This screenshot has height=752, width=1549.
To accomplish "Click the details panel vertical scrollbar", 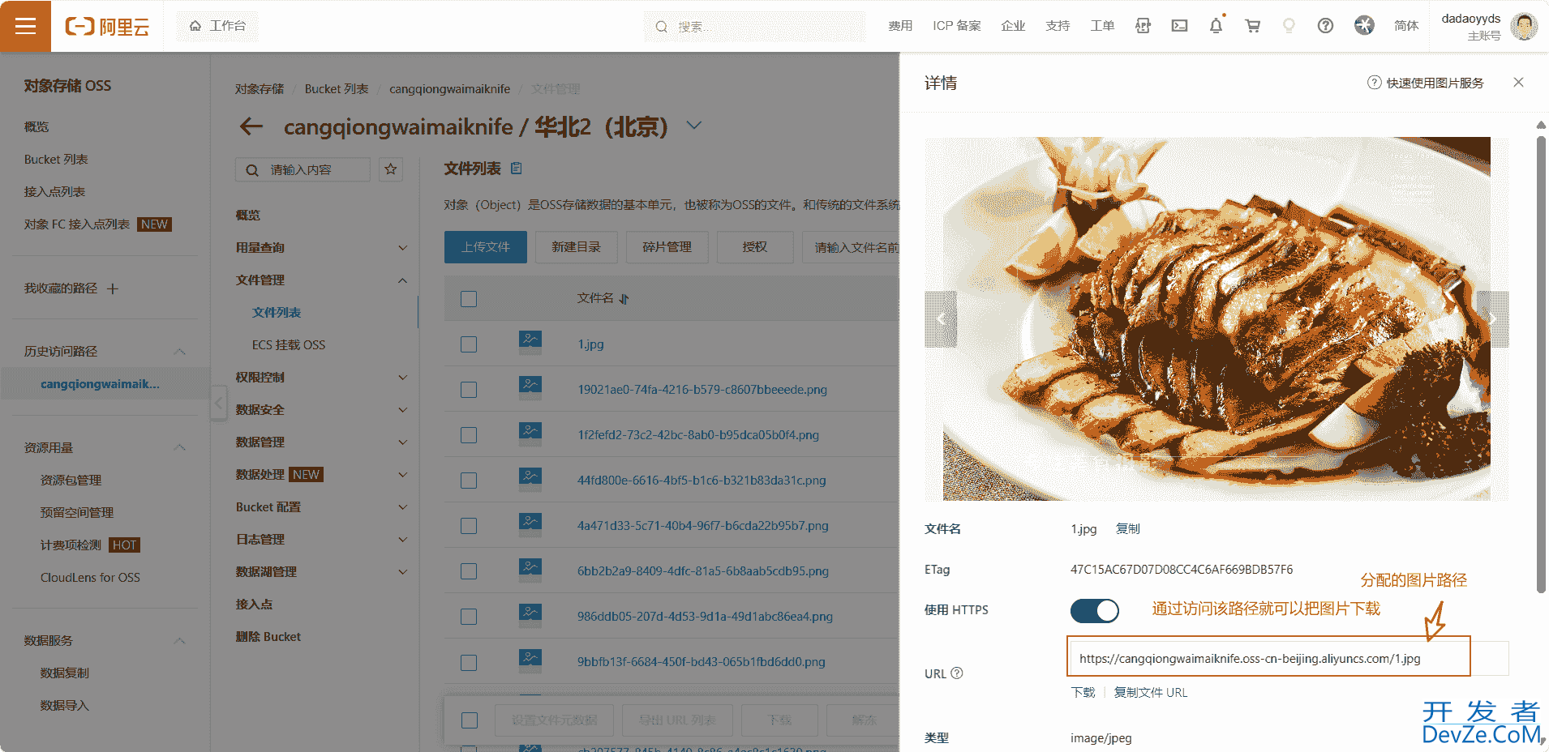I will [1541, 365].
